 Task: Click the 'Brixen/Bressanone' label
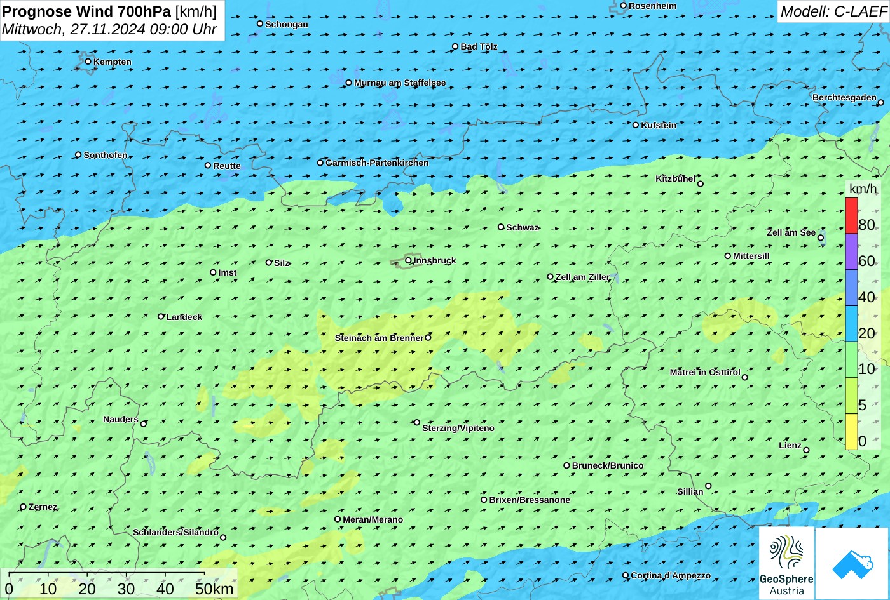pos(530,500)
